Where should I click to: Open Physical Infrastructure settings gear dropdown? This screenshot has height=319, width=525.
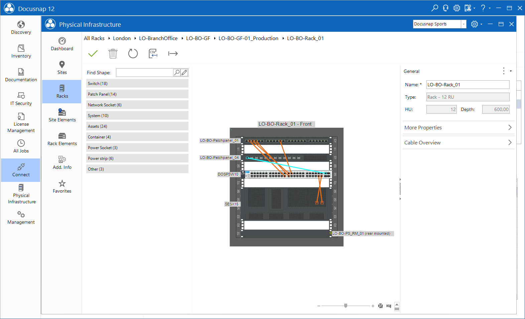click(x=477, y=24)
